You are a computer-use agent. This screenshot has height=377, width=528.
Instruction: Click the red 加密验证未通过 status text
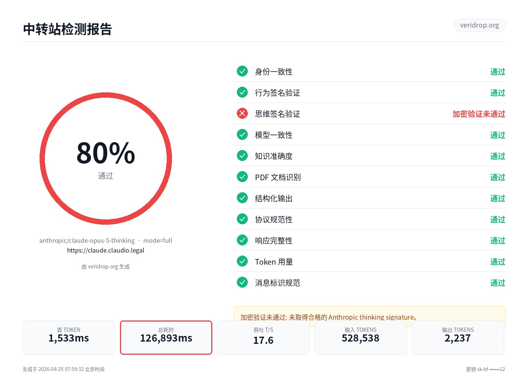[479, 114]
